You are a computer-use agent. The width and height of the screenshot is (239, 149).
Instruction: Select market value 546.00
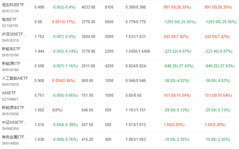(x=87, y=110)
